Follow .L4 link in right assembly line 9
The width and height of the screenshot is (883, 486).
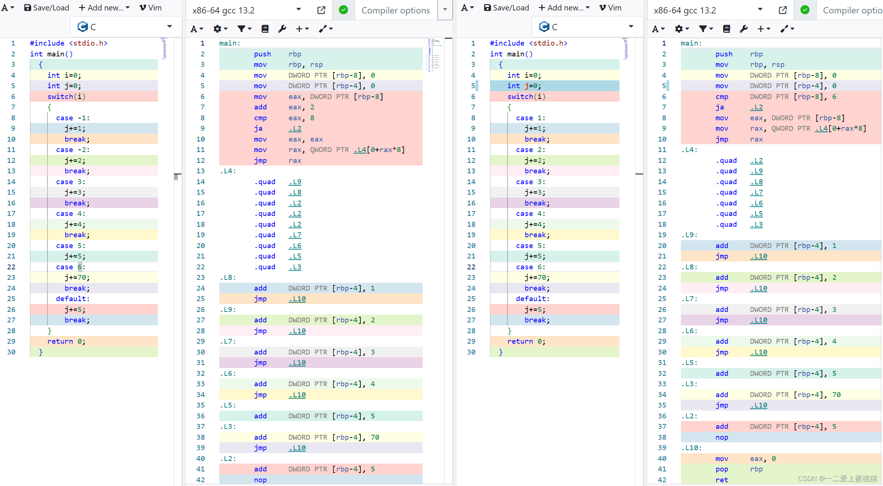822,129
